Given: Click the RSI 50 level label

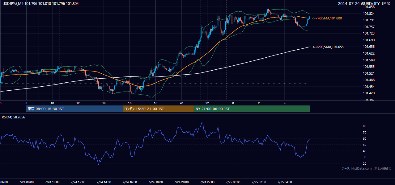Looking at the screenshot, I should click(x=365, y=145).
